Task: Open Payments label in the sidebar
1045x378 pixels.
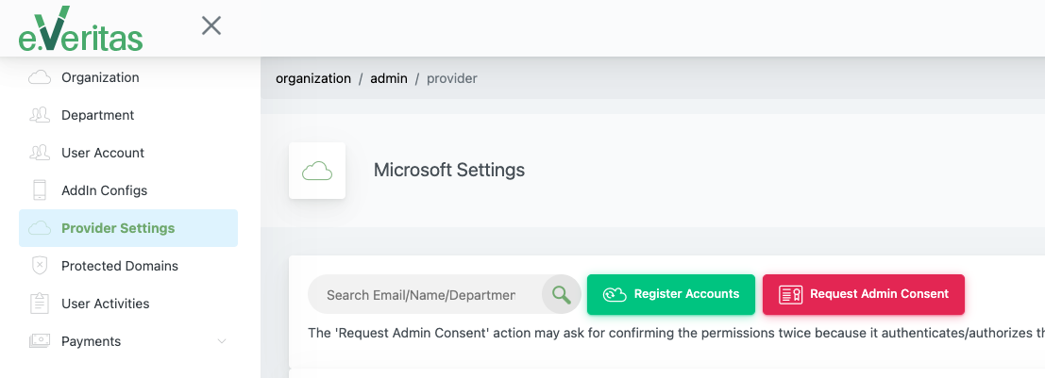Action: 92,341
